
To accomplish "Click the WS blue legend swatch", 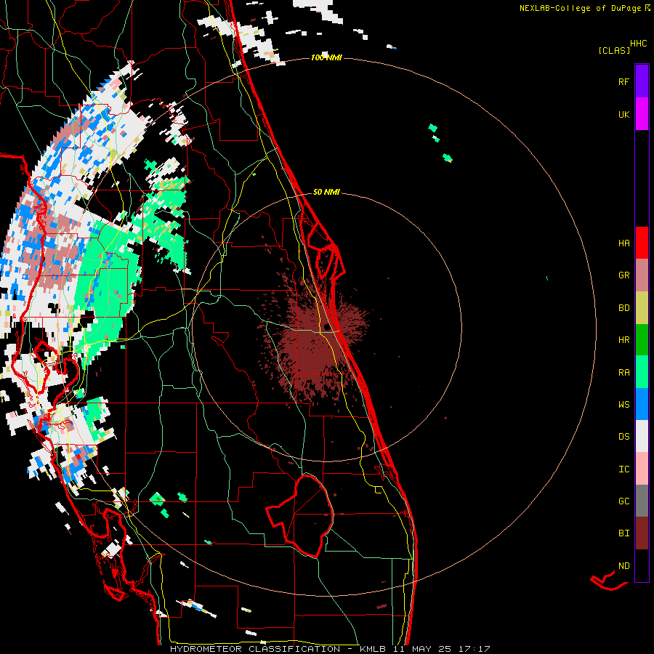I will click(x=642, y=404).
